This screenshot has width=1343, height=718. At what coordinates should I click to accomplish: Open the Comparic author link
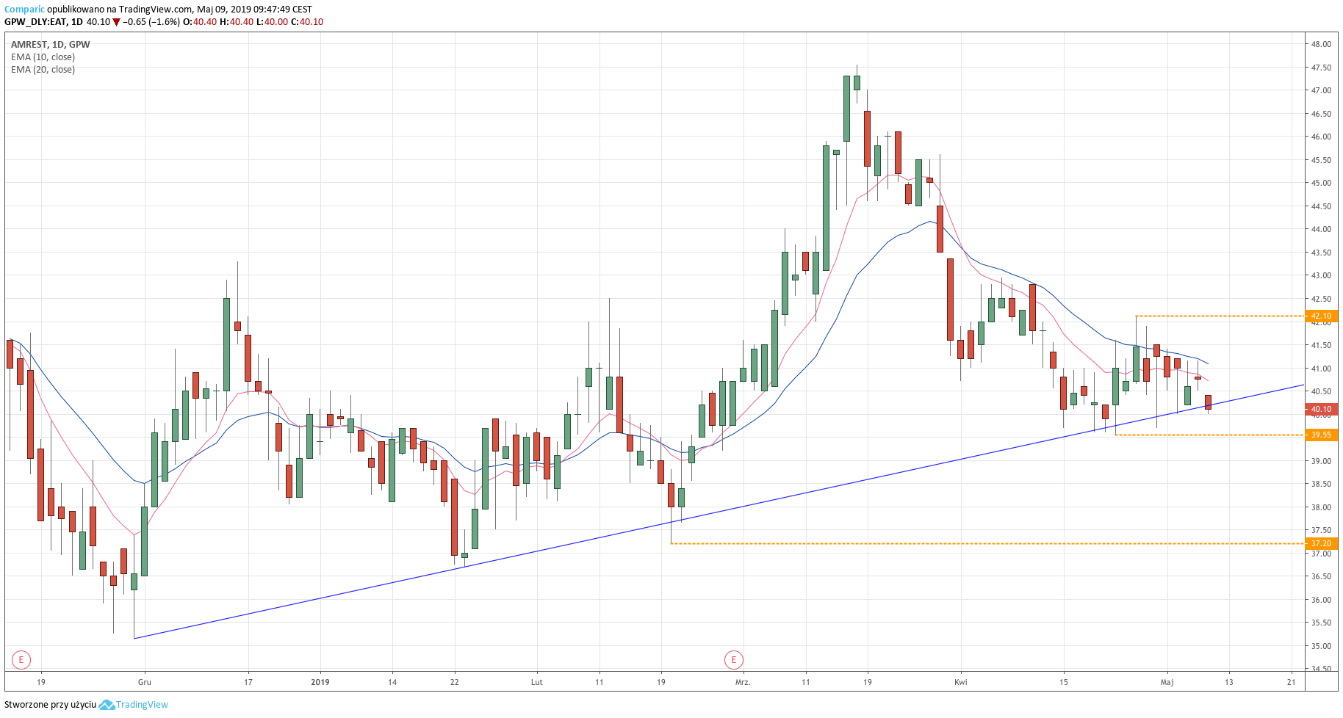(24, 10)
